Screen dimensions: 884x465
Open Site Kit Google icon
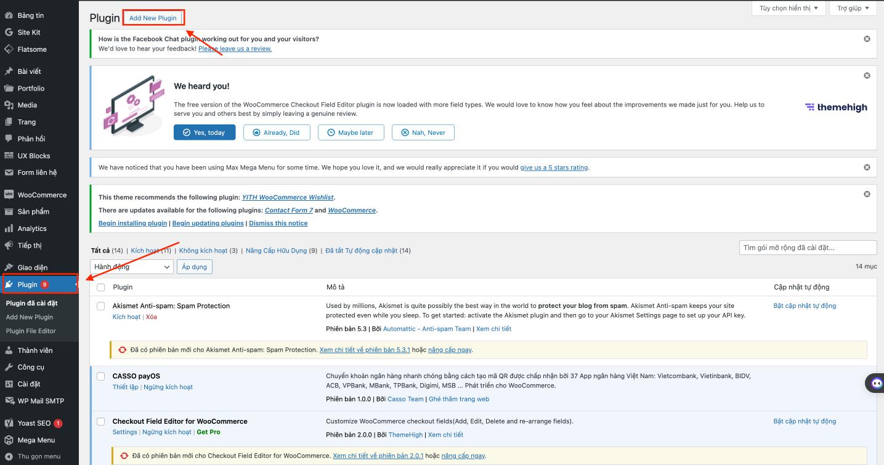click(9, 32)
